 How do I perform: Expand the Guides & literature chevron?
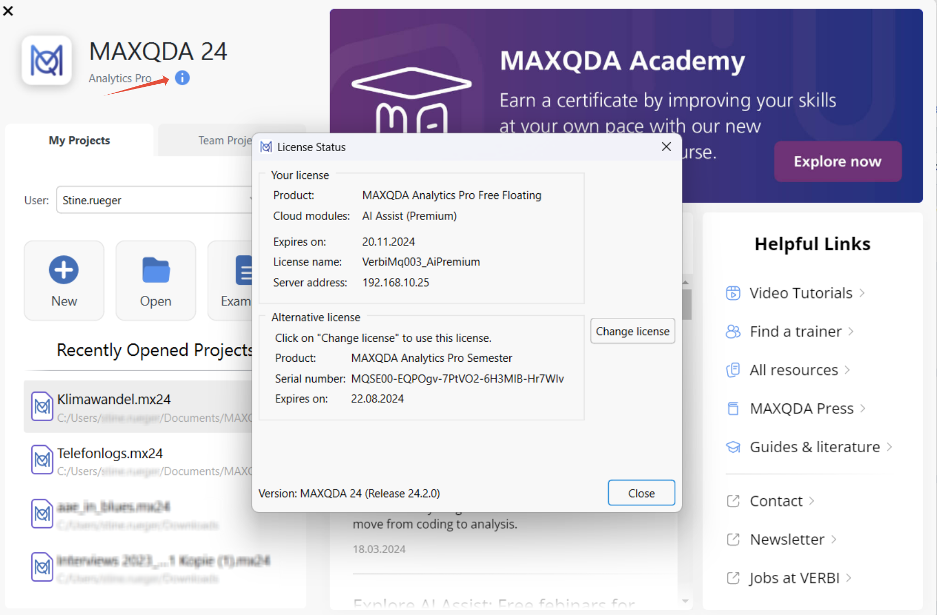point(890,447)
